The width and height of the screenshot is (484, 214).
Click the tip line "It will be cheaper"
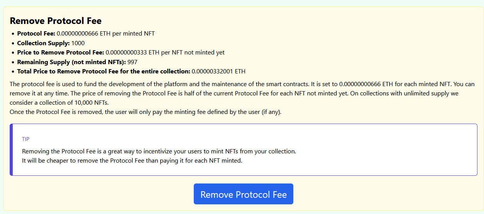pos(132,161)
